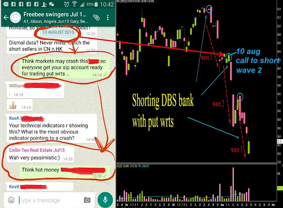
Task: Click the 'wave 3' label on chart
Action: pos(237,150)
